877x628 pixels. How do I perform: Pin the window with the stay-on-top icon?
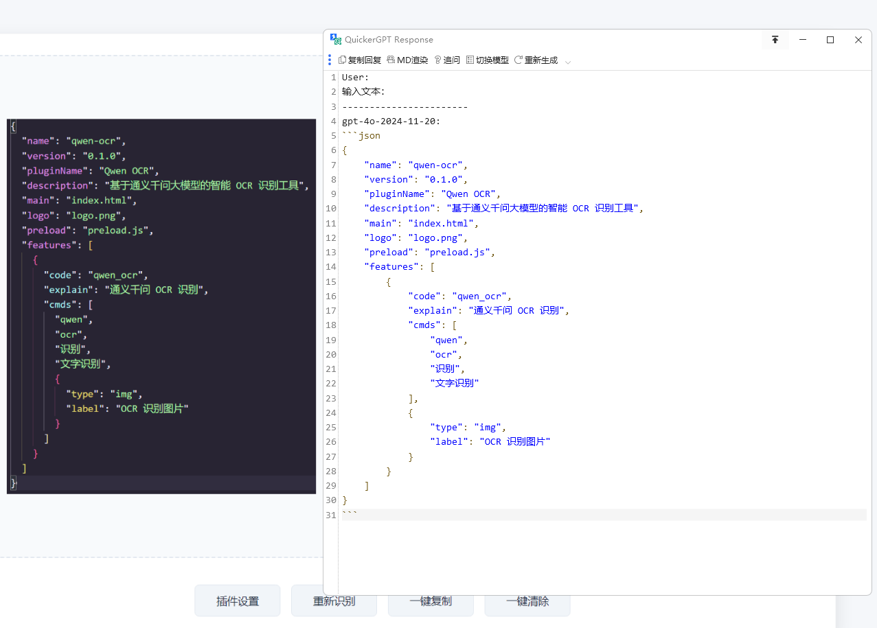(x=775, y=40)
